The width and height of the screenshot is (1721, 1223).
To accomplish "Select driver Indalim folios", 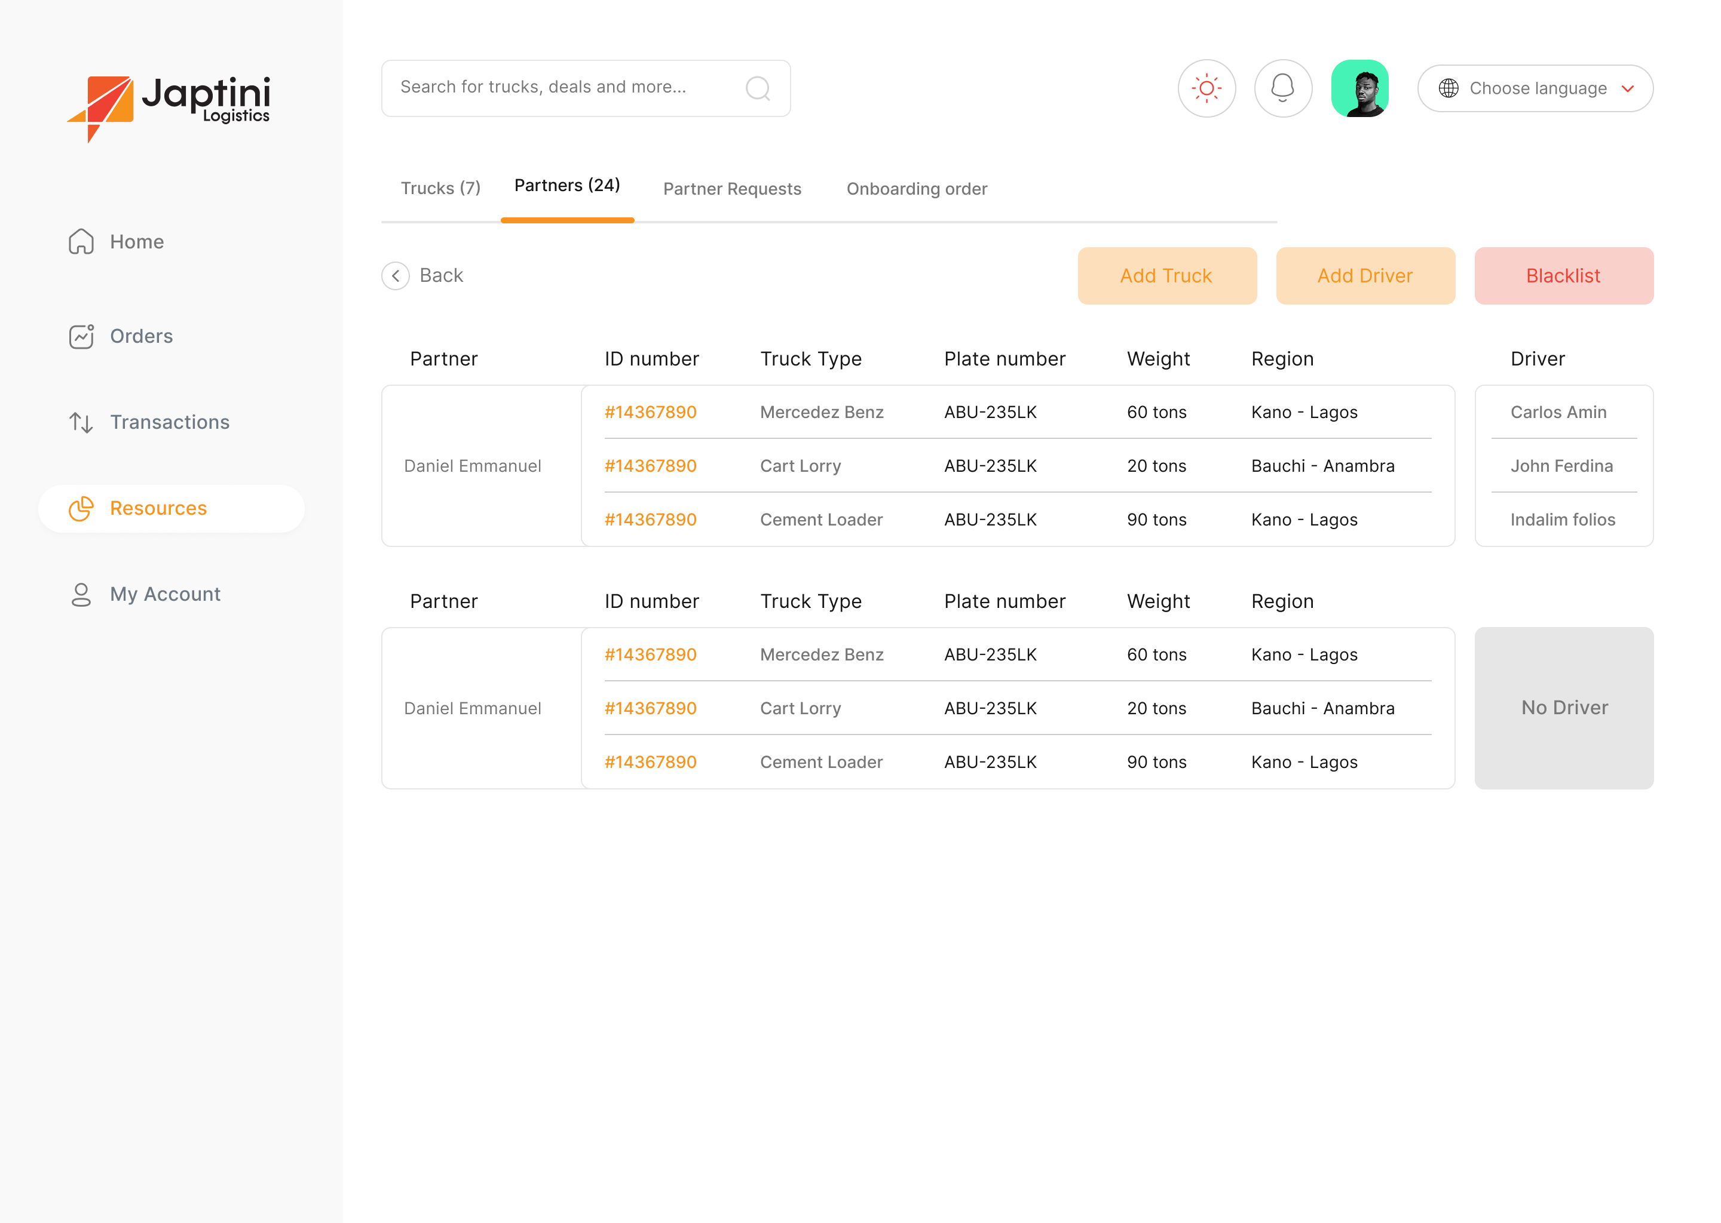I will (x=1563, y=520).
